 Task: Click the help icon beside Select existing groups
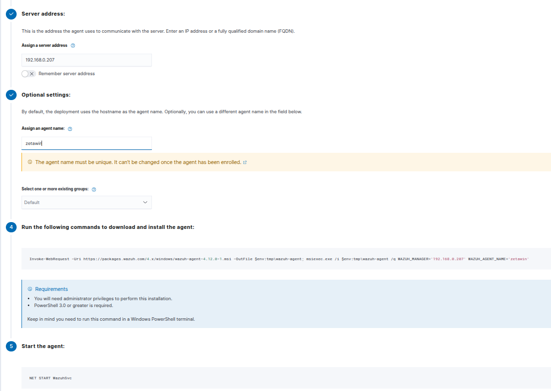click(x=94, y=189)
